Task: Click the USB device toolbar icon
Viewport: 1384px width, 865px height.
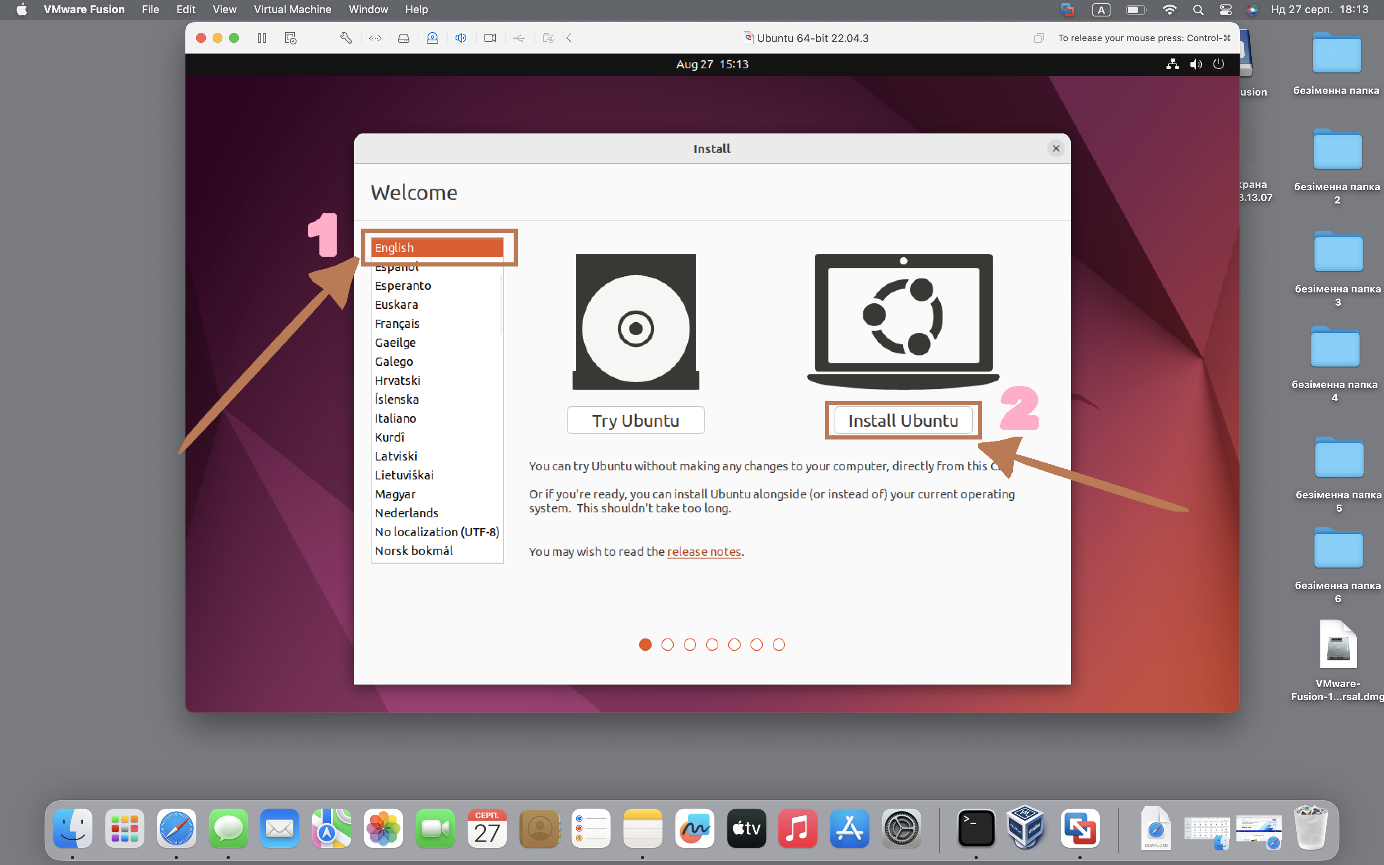Action: tap(519, 38)
